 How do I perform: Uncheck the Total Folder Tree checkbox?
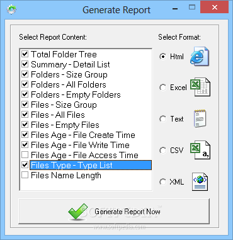25,54
